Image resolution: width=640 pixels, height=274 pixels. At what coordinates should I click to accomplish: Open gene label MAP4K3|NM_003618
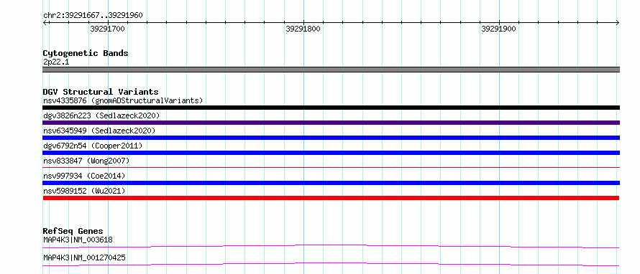click(78, 240)
